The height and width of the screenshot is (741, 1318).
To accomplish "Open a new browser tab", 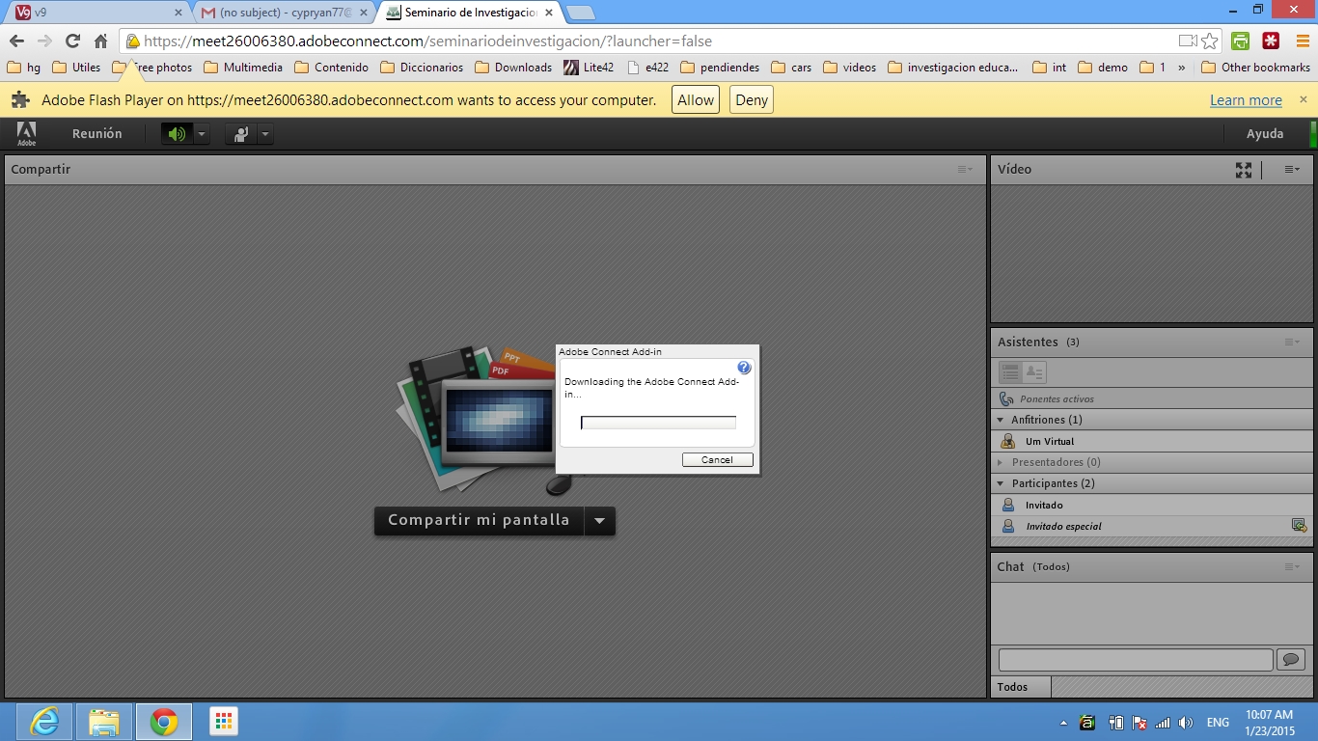I will pyautogui.click(x=580, y=13).
